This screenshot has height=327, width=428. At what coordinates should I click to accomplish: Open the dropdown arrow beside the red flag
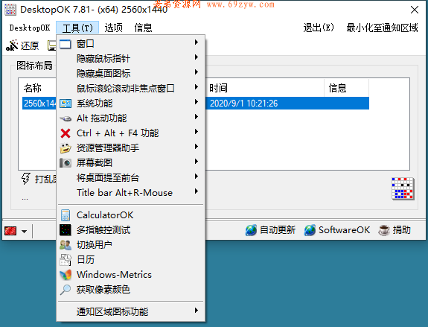[25, 232]
